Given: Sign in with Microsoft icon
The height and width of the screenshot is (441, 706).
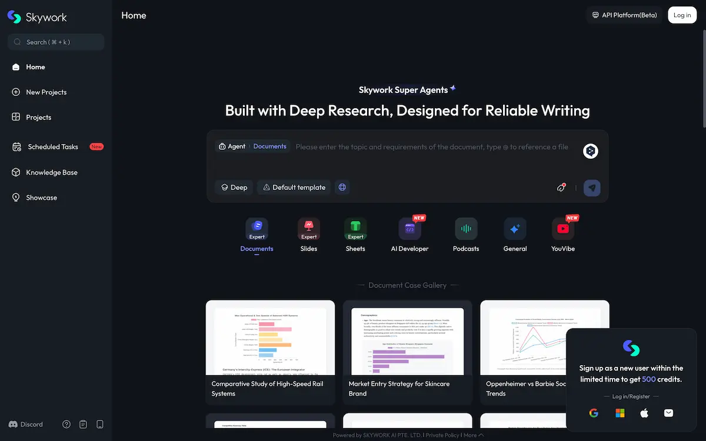Looking at the screenshot, I should (620, 413).
